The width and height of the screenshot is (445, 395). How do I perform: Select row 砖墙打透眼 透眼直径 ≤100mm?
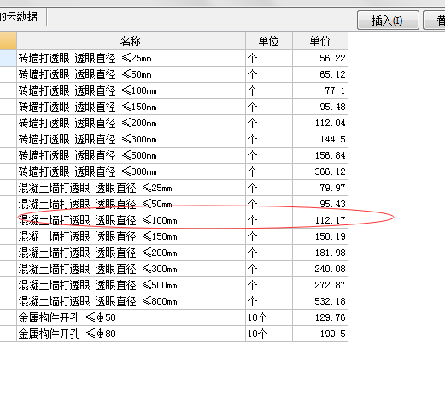click(182, 90)
